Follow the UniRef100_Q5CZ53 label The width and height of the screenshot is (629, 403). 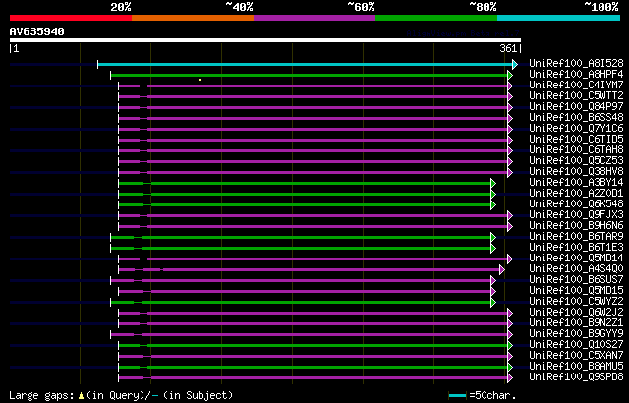tap(576, 161)
